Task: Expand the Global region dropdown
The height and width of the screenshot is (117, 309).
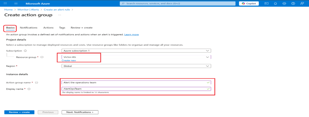Action: coord(136,66)
